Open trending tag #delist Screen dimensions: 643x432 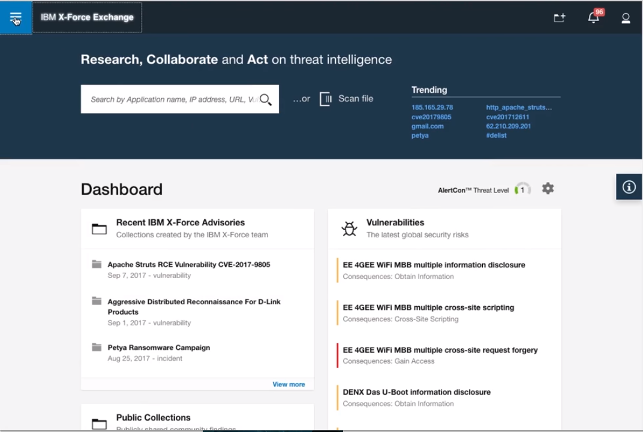point(496,135)
